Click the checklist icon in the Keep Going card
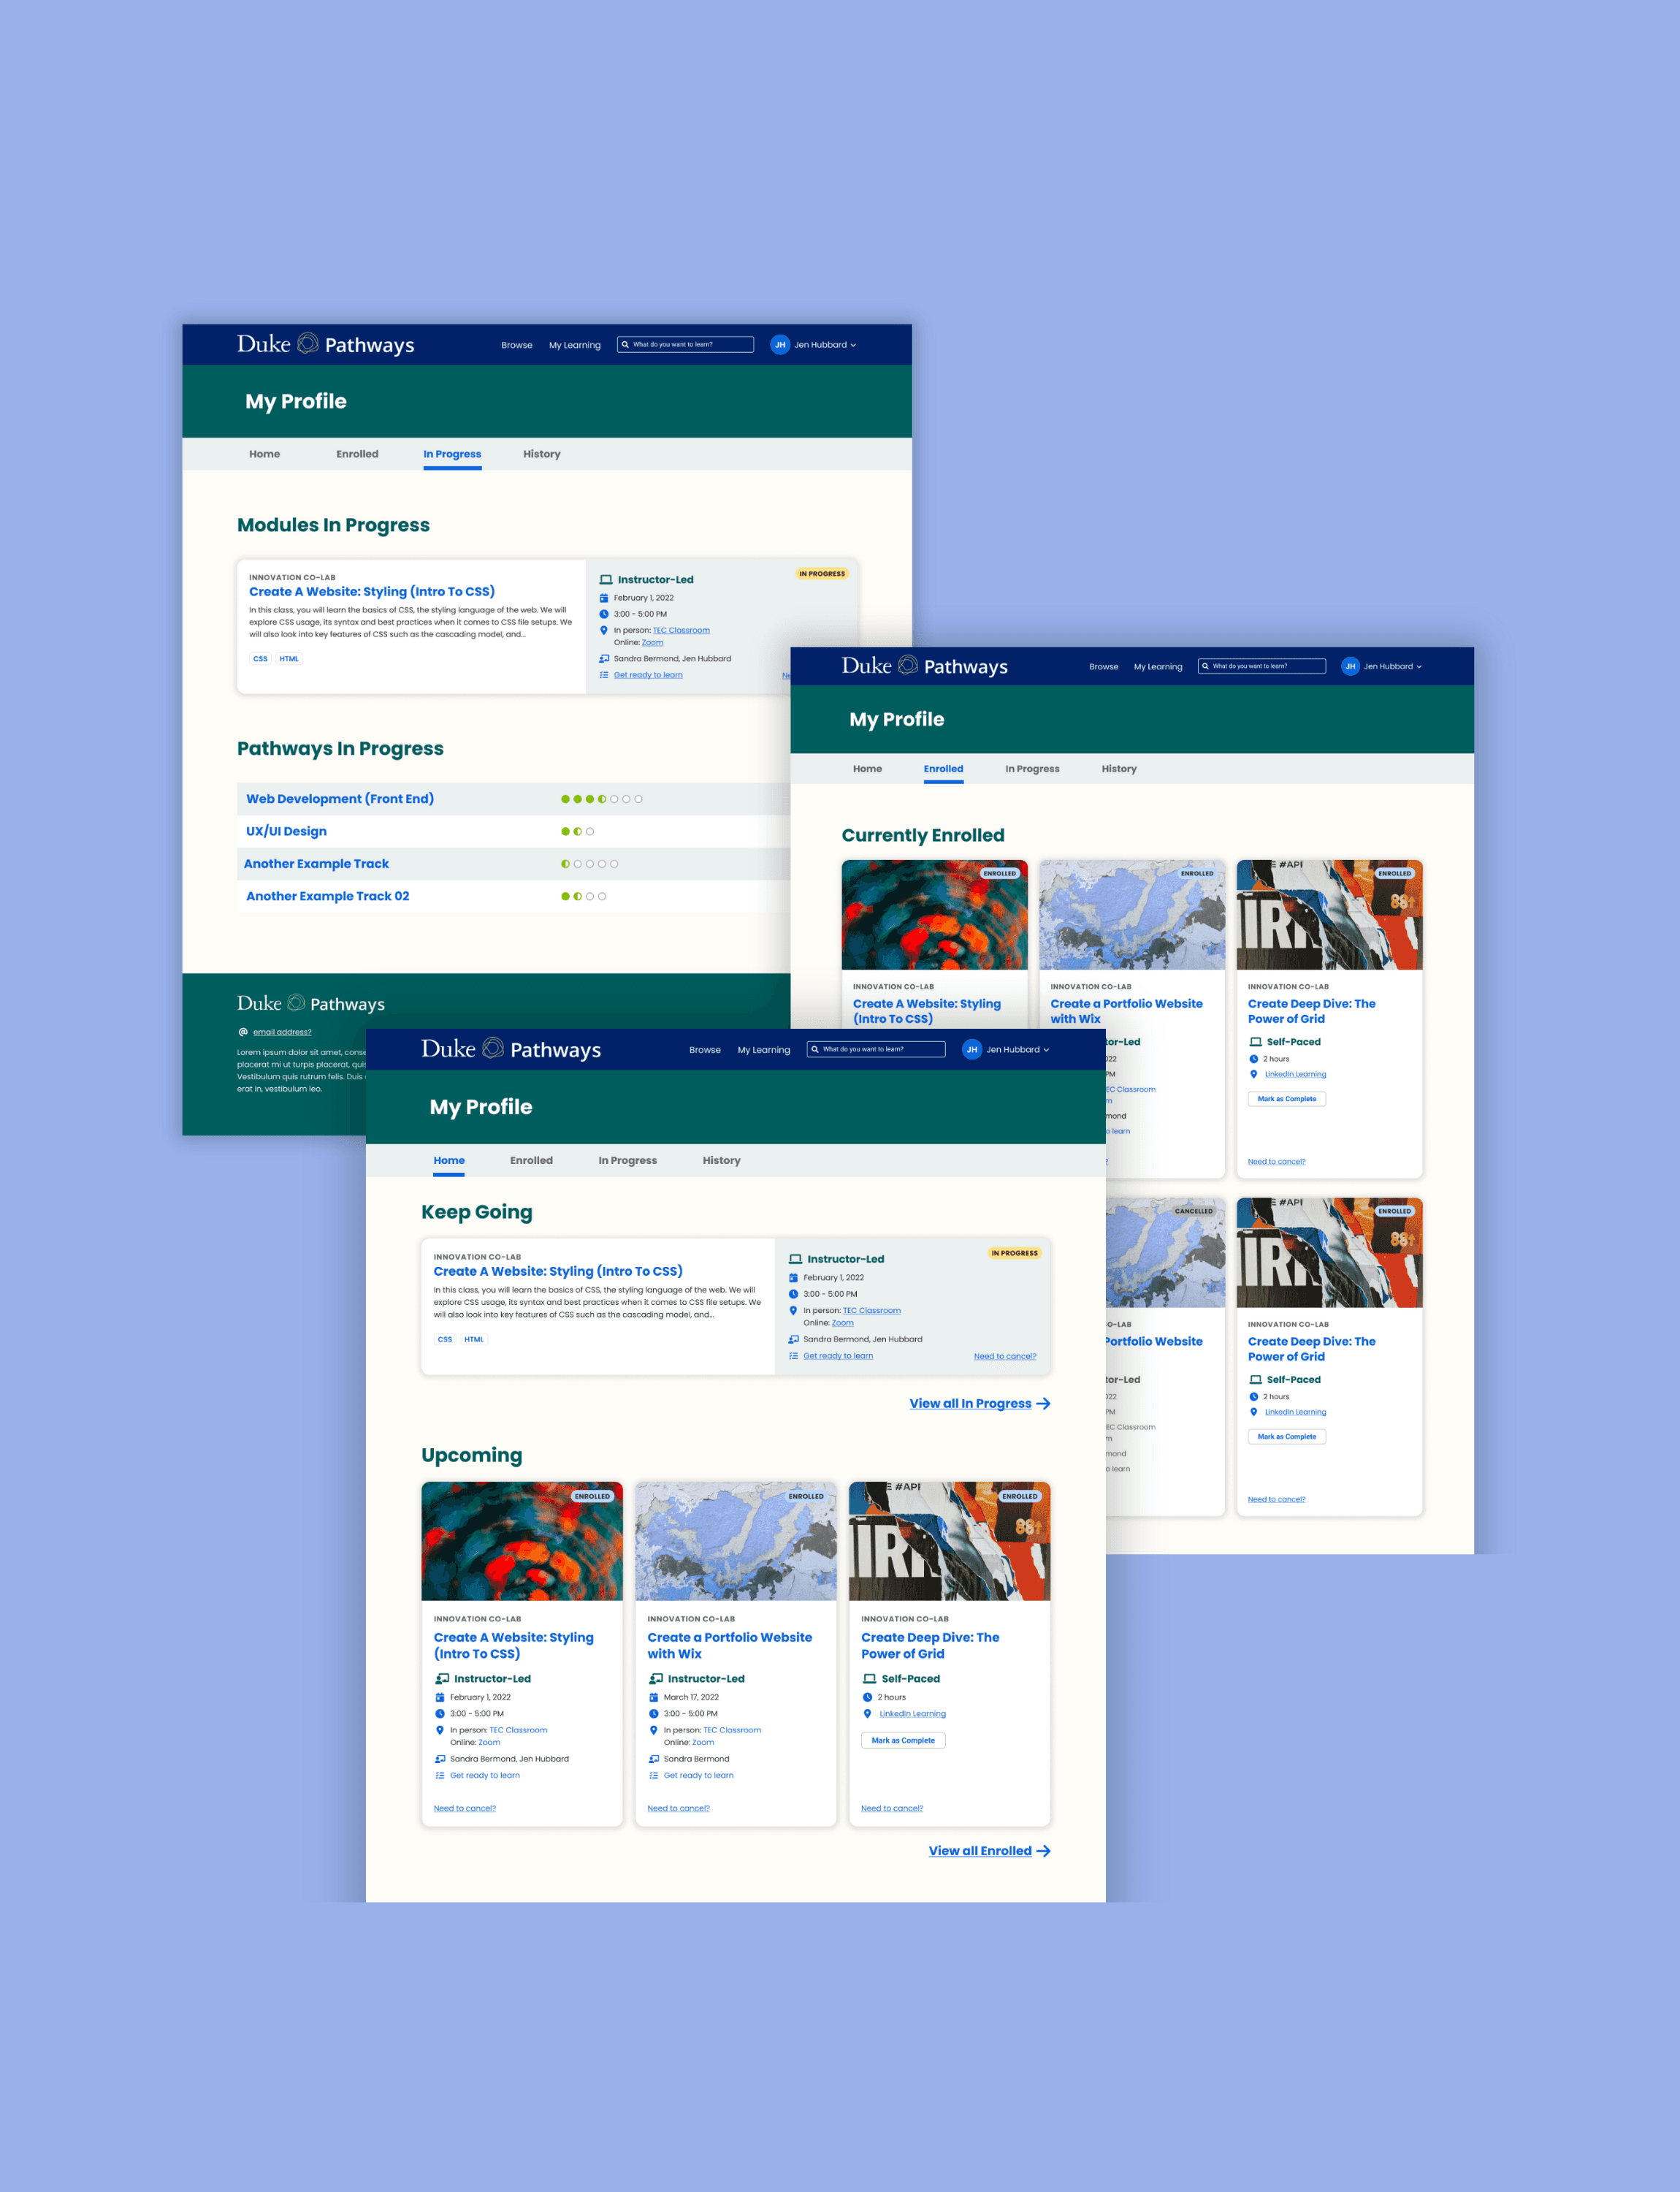The height and width of the screenshot is (2192, 1680). (x=793, y=1355)
